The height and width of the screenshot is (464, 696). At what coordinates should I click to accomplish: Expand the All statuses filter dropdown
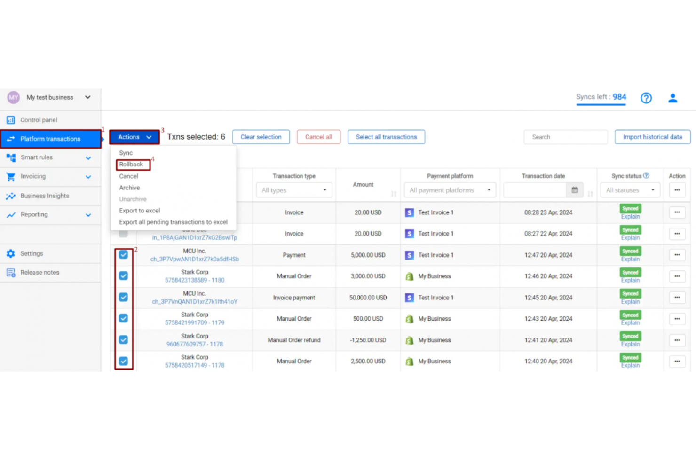[x=630, y=190]
